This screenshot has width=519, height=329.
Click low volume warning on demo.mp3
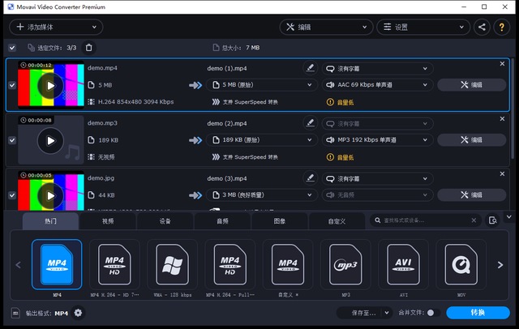click(x=341, y=157)
